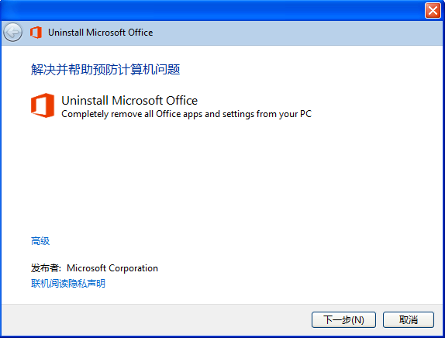The width and height of the screenshot is (445, 338).
Task: Click the Completely remove all Office apps description
Action: click(187, 114)
